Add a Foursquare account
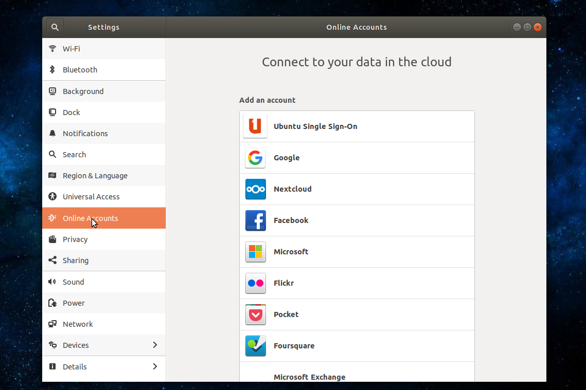Screen dimensions: 586x390 pos(357,346)
